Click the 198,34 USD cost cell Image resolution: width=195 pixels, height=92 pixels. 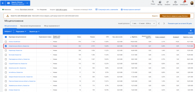pyautogui.click(x=134, y=42)
